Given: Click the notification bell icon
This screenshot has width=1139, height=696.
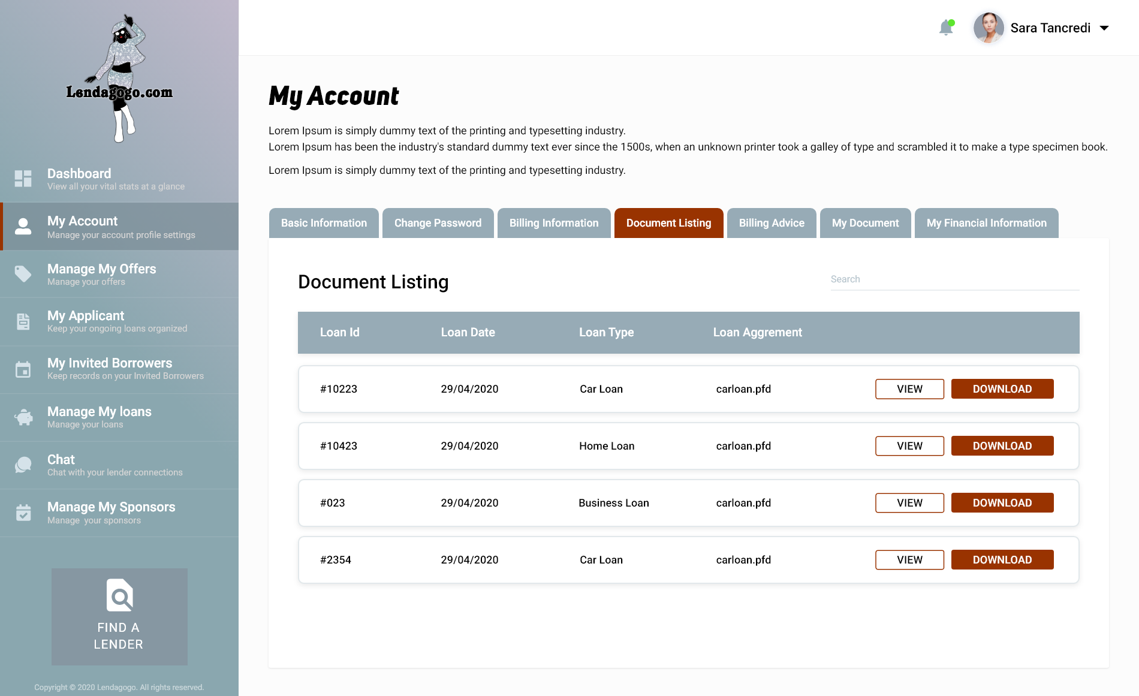Looking at the screenshot, I should click(x=946, y=28).
